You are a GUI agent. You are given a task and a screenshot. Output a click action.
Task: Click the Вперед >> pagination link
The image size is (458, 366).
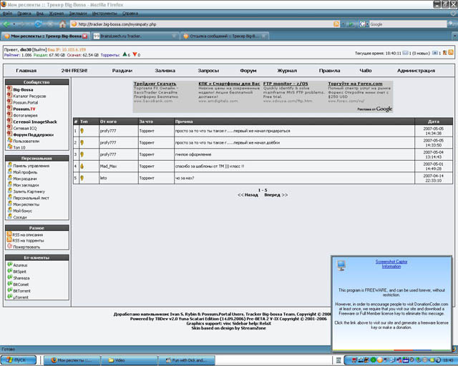276,194
